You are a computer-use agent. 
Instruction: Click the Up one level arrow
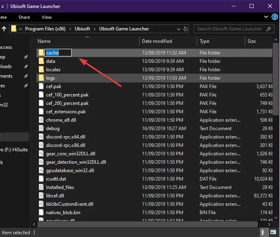tap(4, 29)
